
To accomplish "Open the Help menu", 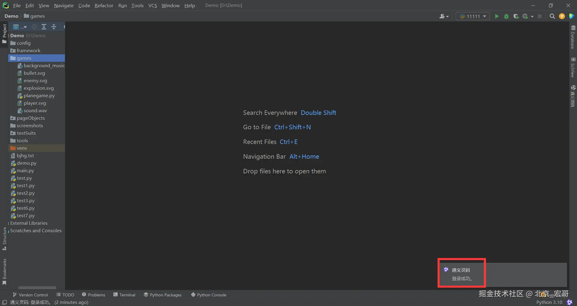I will click(190, 5).
